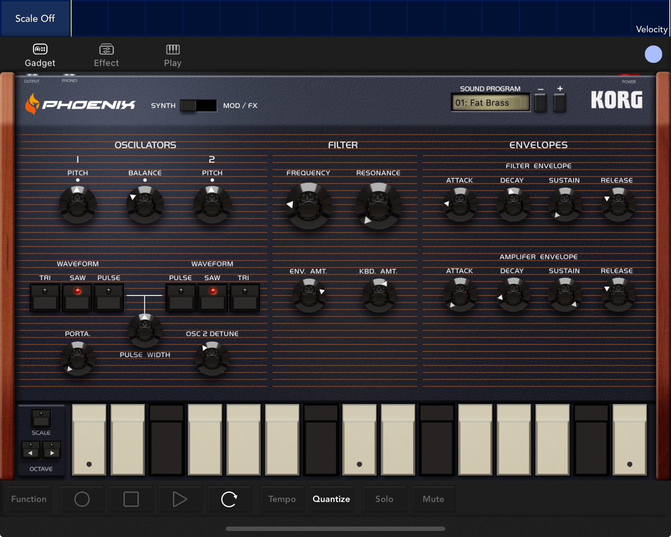
Task: Click the stop square button
Action: [131, 499]
